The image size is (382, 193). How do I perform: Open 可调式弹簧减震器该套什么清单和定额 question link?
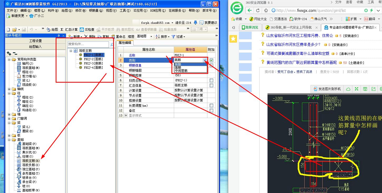(298, 53)
